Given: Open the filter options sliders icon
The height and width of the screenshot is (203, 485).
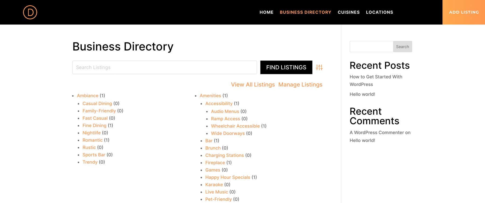Looking at the screenshot, I should [x=319, y=67].
